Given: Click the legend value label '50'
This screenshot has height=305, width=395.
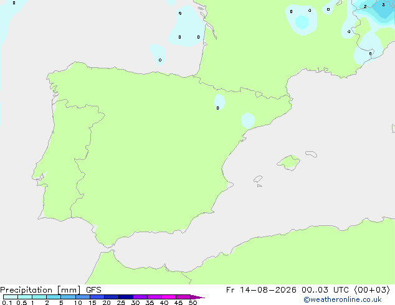Looking at the screenshot, I should pyautogui.click(x=193, y=303).
